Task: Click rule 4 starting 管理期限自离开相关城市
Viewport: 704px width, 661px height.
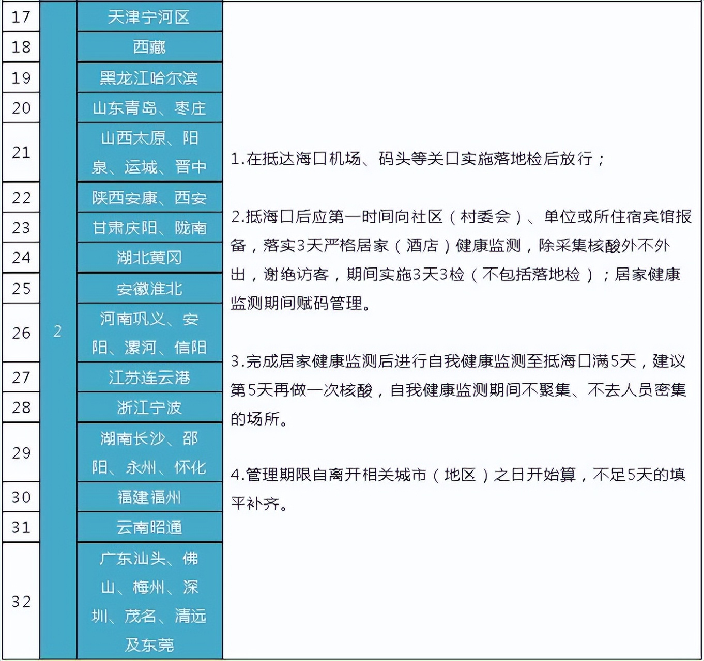Action: [458, 489]
